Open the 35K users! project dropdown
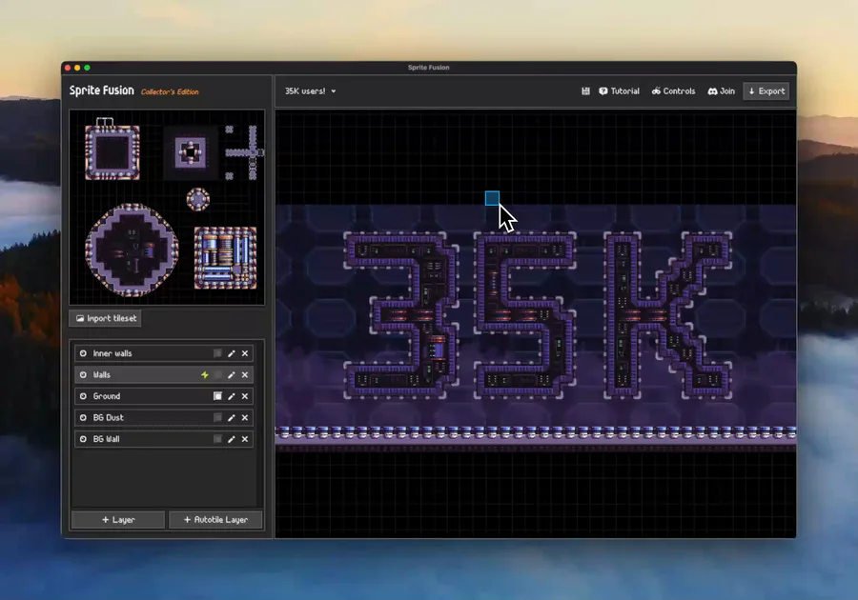This screenshot has width=858, height=600. 310,91
